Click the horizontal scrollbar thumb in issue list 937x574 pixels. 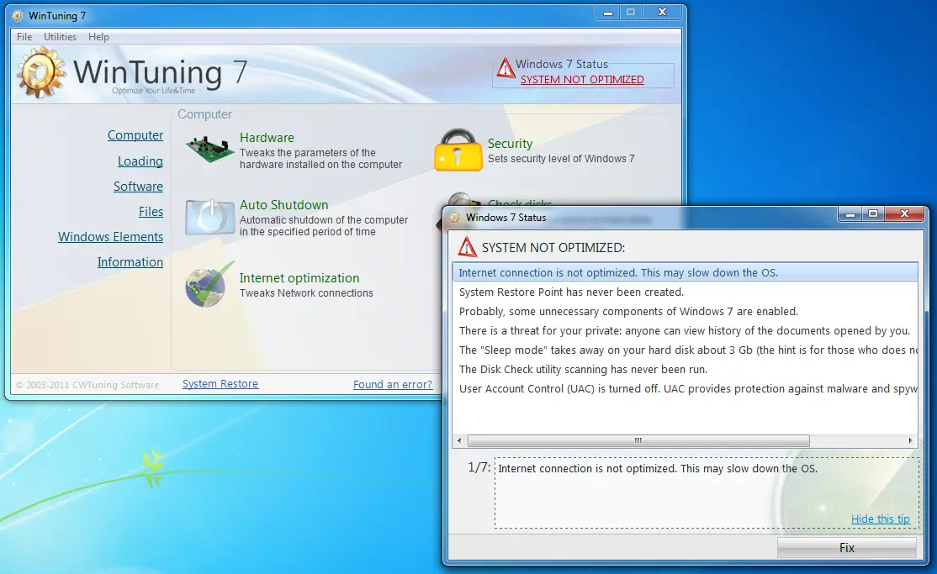tap(638, 441)
